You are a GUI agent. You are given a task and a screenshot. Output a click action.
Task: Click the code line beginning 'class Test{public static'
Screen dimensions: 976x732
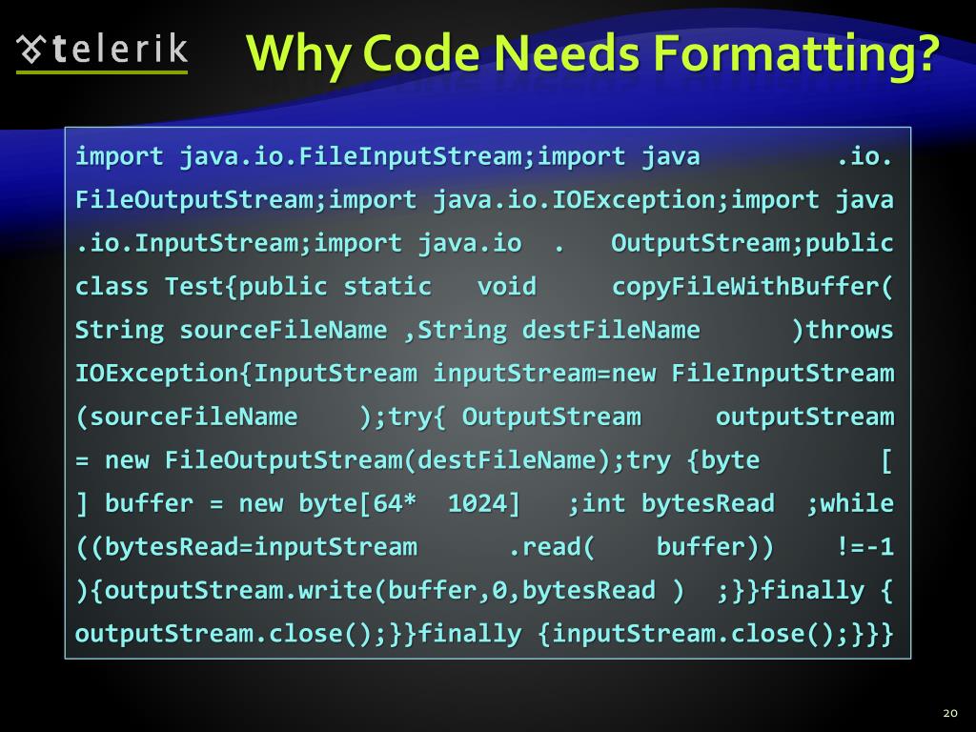(484, 286)
